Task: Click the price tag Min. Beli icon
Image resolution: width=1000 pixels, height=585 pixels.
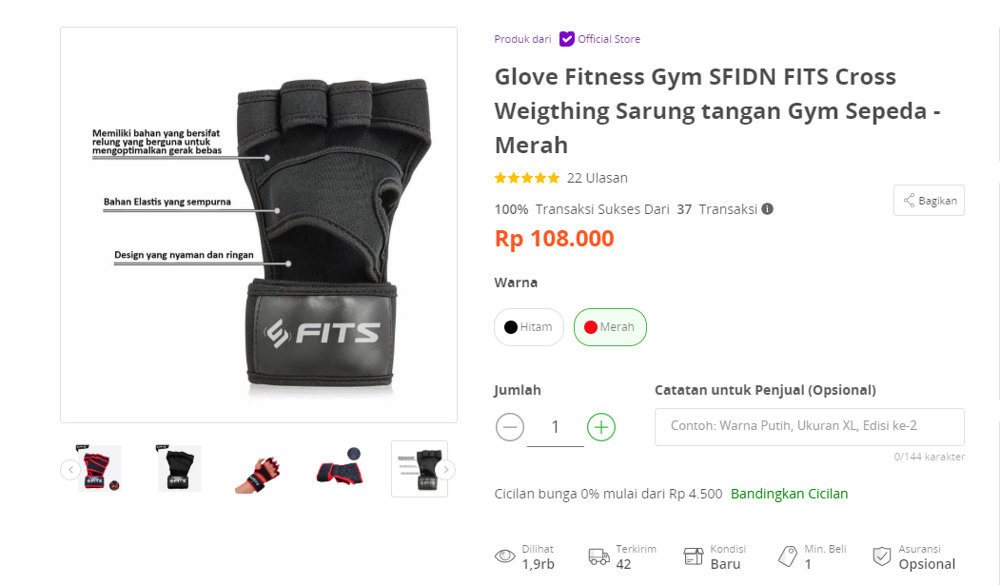Action: tap(788, 556)
